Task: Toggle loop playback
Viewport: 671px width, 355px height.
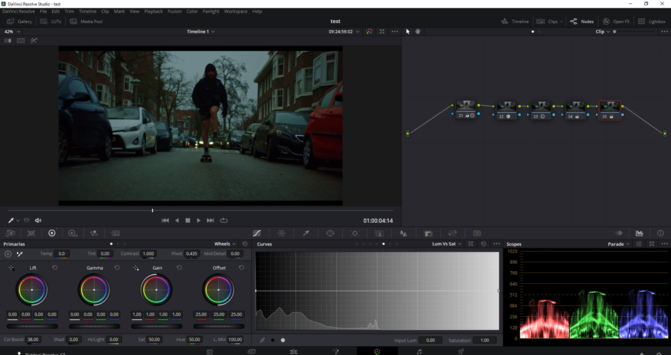Action: 224,221
